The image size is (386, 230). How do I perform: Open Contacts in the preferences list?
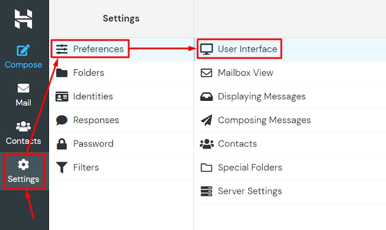(237, 144)
